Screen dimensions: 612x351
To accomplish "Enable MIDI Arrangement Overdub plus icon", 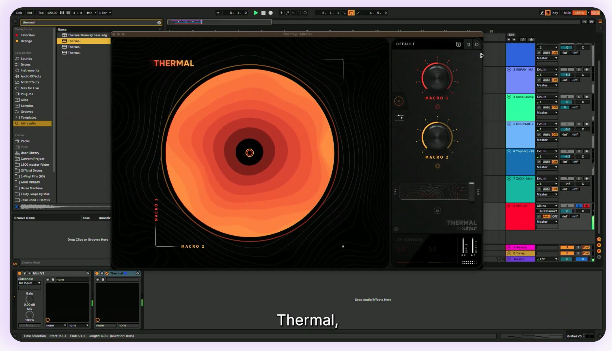I will (x=281, y=13).
